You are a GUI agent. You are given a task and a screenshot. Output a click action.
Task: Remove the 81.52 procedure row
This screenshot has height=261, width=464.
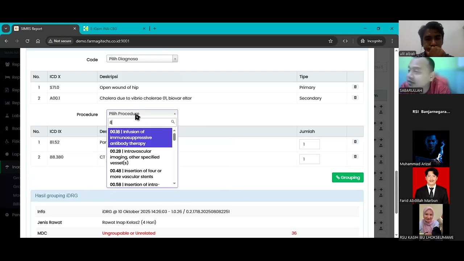point(355,142)
